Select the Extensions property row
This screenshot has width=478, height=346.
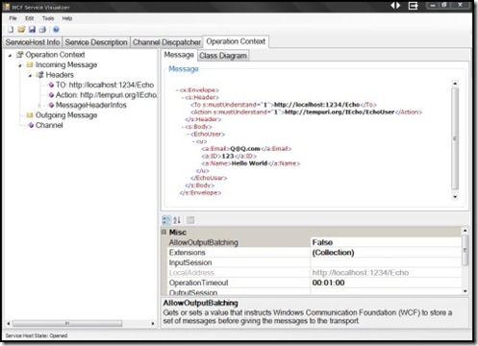click(314, 253)
